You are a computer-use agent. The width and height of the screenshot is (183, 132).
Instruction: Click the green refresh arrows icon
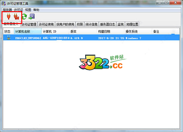[x=24, y=17]
